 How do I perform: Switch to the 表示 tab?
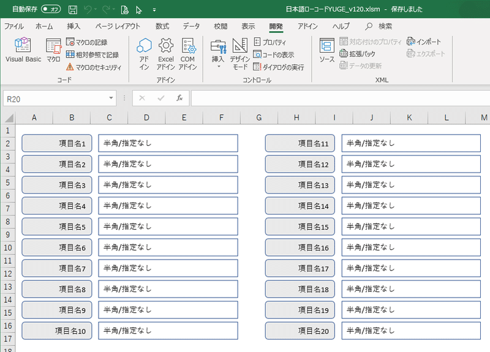point(248,26)
